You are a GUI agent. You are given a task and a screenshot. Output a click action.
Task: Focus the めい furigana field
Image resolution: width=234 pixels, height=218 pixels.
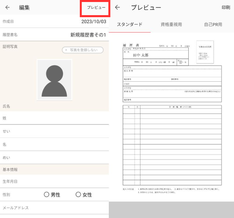pos(54,158)
